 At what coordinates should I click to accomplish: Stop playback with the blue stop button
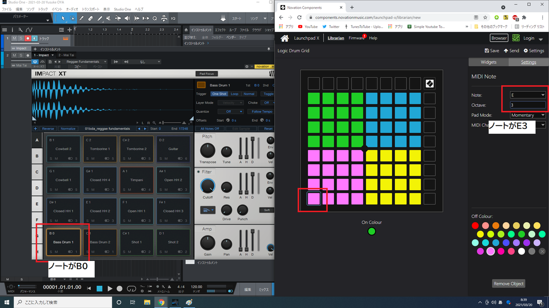99,288
